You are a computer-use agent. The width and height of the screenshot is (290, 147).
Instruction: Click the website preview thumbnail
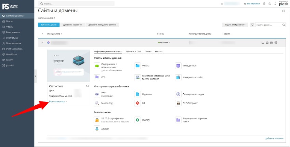(69, 66)
